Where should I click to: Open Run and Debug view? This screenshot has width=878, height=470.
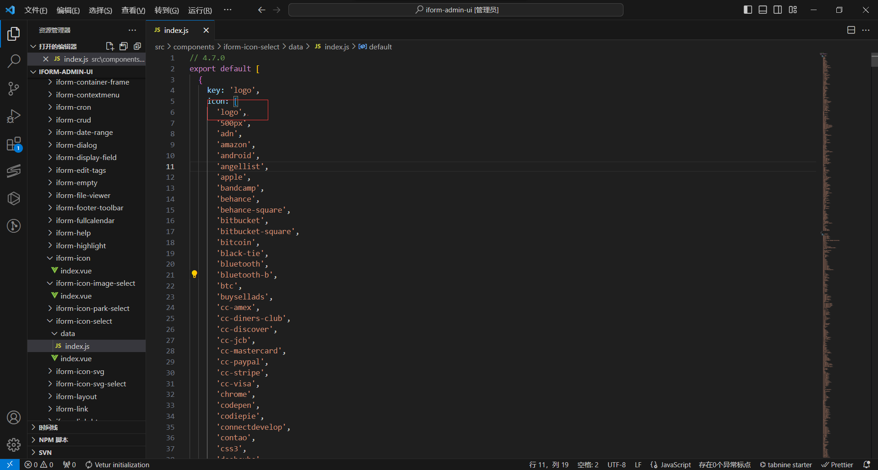(x=14, y=116)
